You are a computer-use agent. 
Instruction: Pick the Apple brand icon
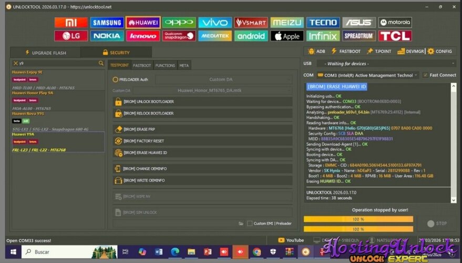287,36
